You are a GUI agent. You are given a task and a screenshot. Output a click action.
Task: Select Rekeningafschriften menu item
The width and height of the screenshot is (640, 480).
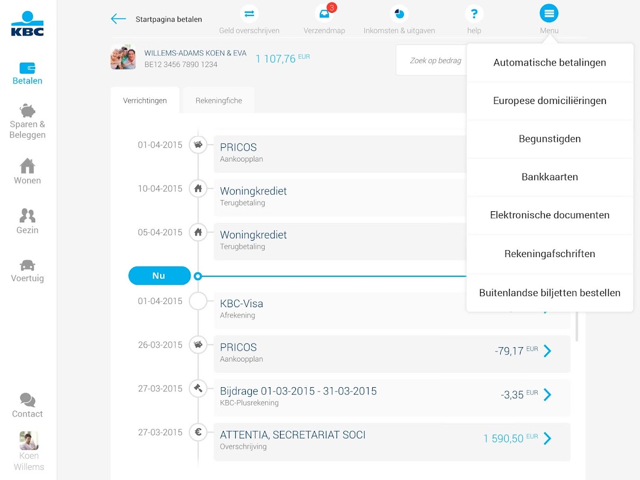(x=549, y=254)
